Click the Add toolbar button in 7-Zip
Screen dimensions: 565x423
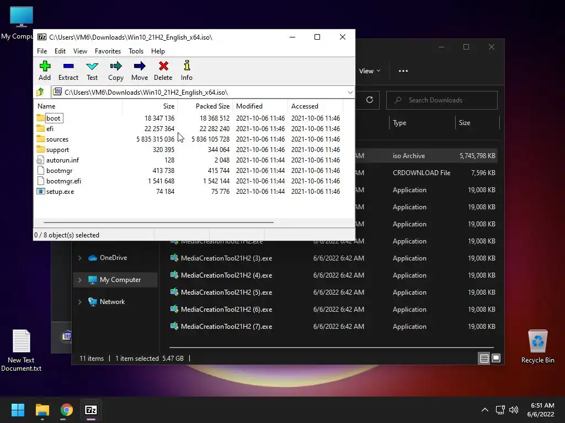pos(45,70)
